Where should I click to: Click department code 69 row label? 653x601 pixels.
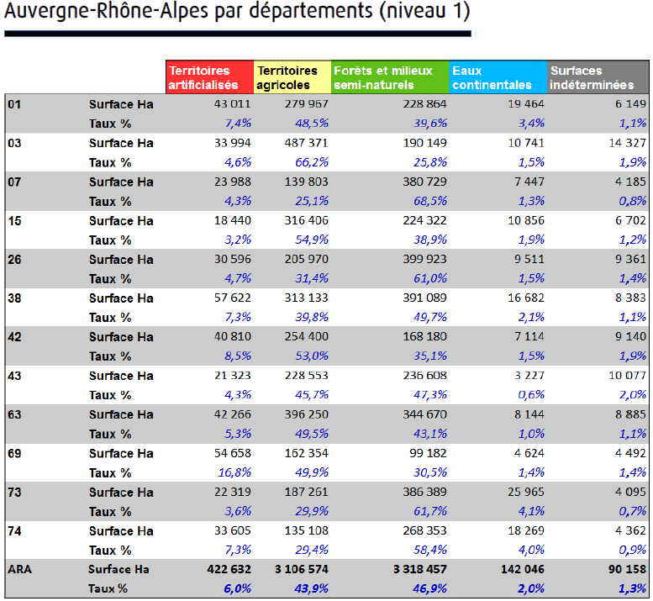pos(14,454)
